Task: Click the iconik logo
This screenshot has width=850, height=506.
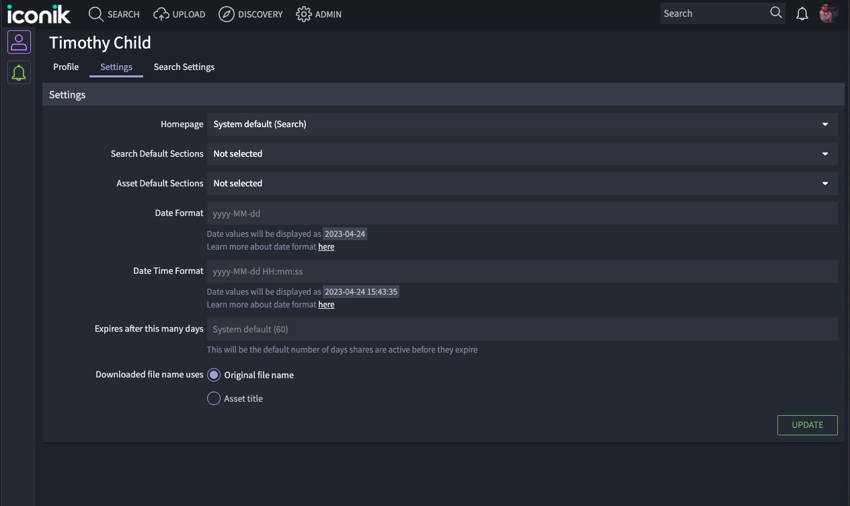Action: [39, 13]
